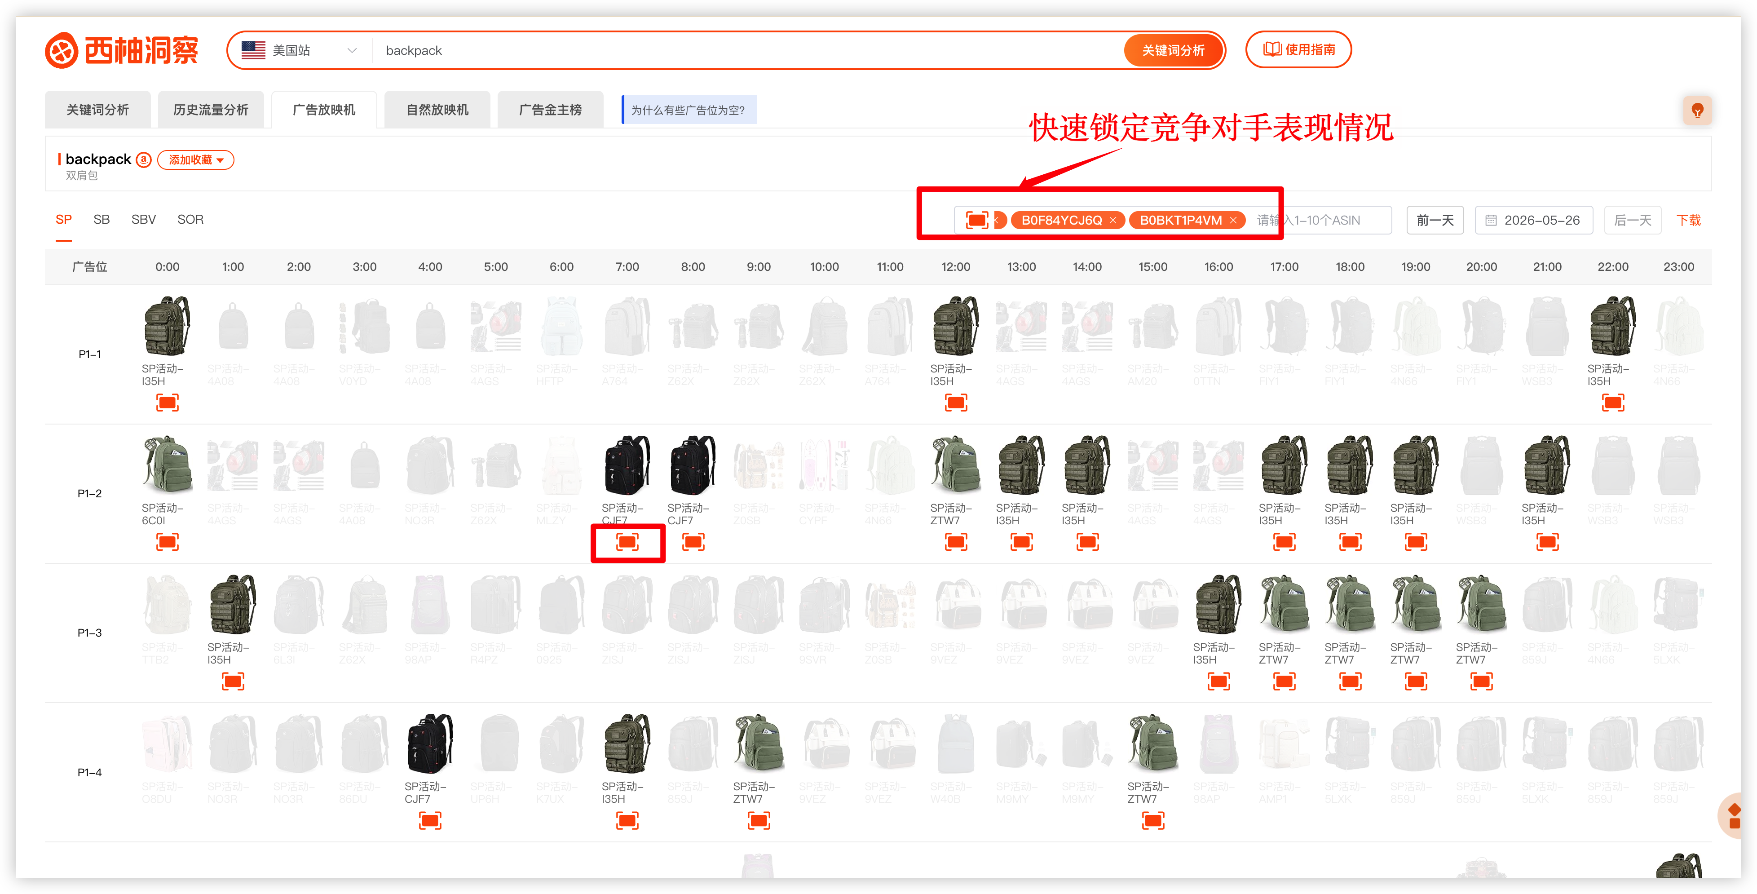
Task: Remove the B0F84YCJ6Q ASIN tag
Action: click(1112, 221)
